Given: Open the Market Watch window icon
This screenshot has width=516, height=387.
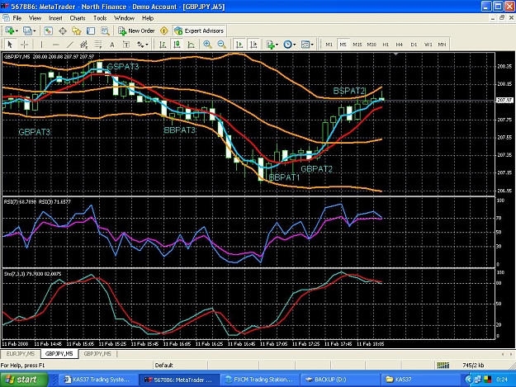Looking at the screenshot, I should (49, 31).
